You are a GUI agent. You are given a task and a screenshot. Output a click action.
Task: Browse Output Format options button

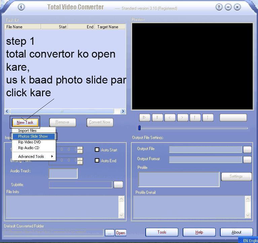(247, 160)
